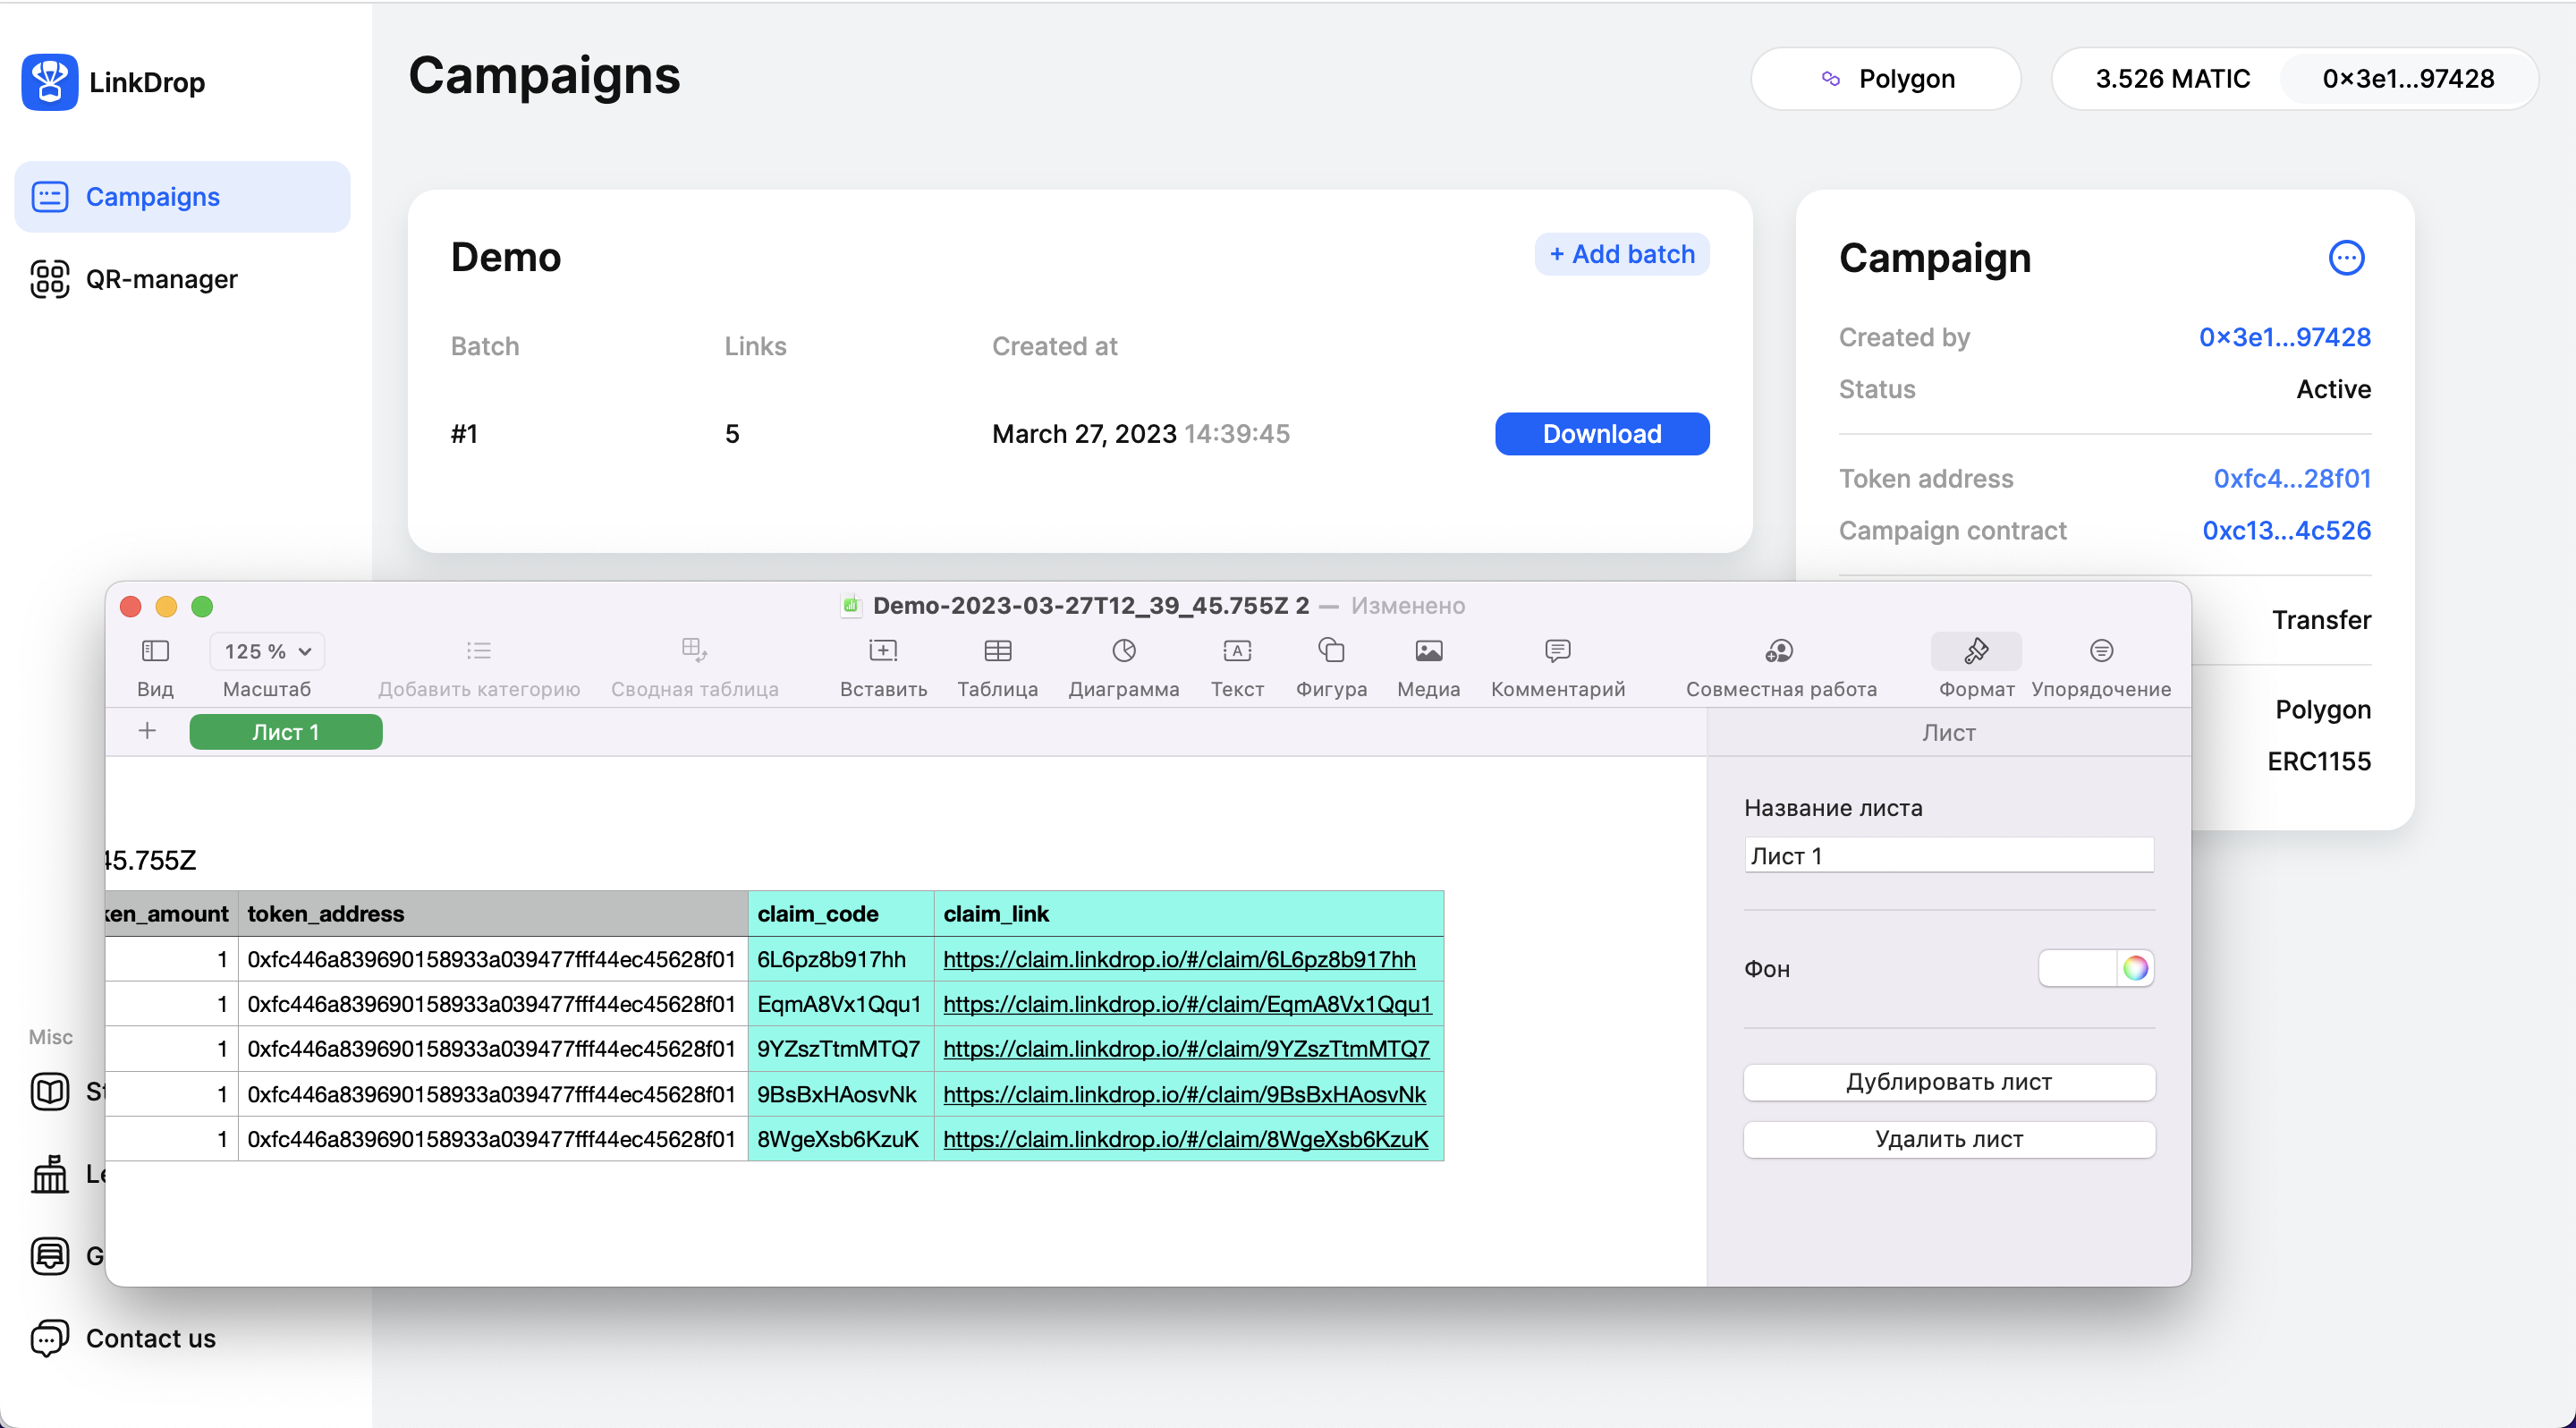Click Table (Таблица) toolbar icon
Screen dimensions: 2576x1428
point(998,651)
